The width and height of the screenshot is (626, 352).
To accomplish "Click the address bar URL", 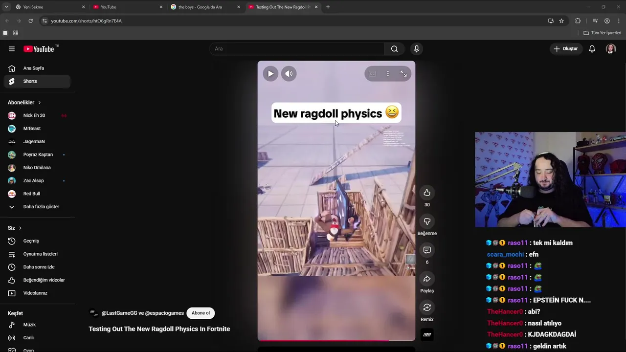I will (87, 21).
